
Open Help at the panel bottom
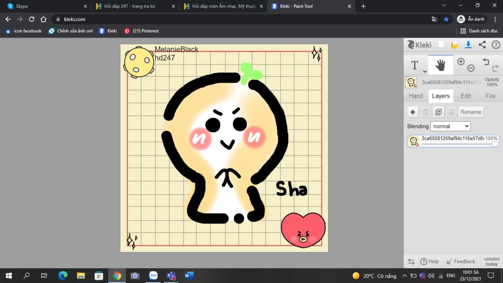pos(429,261)
